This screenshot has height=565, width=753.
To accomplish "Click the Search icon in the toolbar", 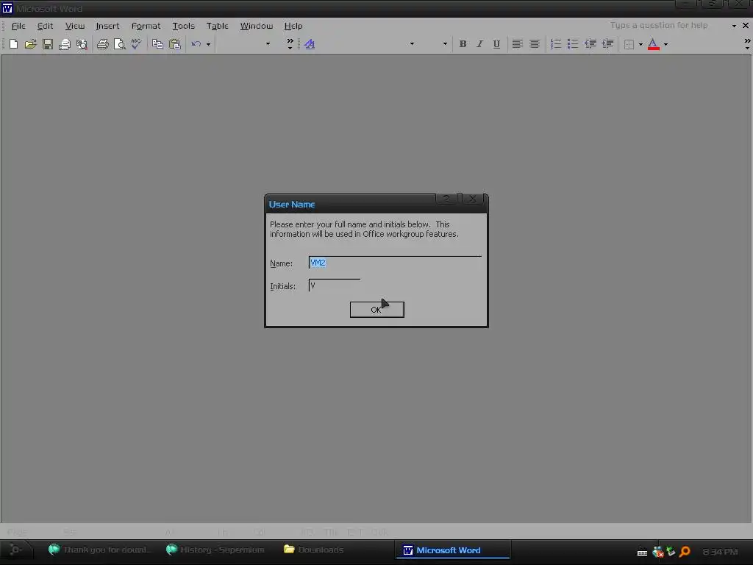I will (82, 44).
